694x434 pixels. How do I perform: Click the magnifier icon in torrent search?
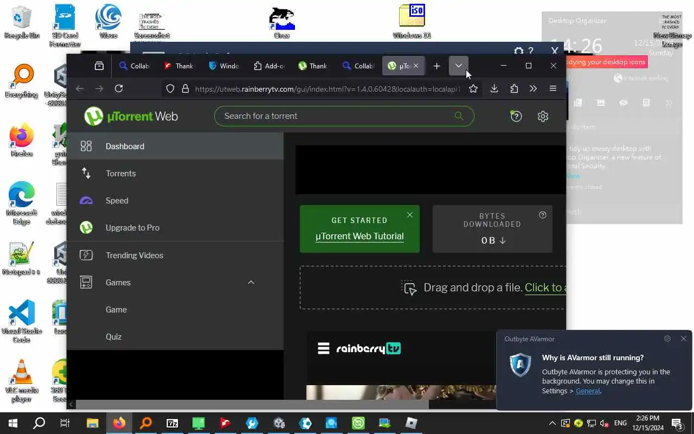click(x=459, y=116)
